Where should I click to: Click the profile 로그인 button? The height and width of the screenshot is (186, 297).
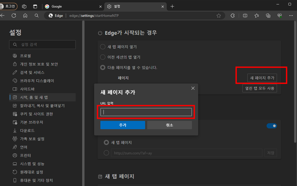coord(8,6)
